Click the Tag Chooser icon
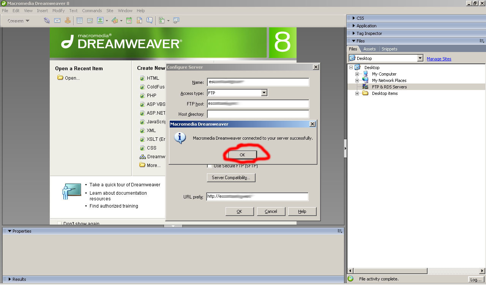Screen dimensions: 486x285 point(176,20)
